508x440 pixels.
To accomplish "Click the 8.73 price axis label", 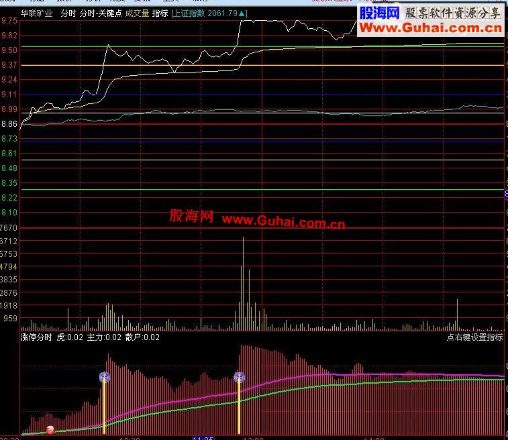I will click(9, 139).
